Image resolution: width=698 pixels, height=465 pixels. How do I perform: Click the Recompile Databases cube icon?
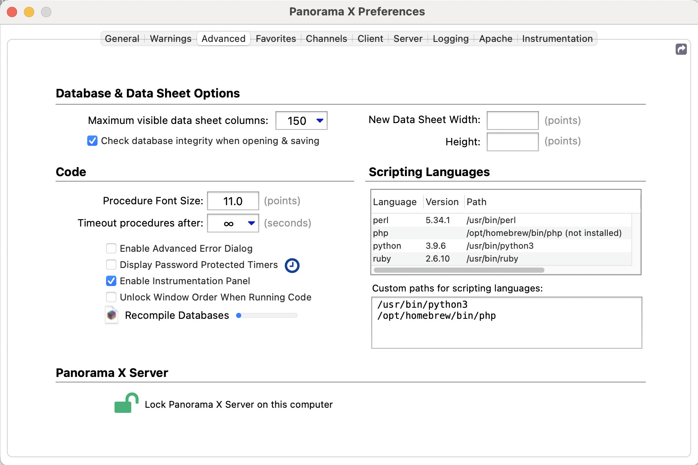click(112, 315)
